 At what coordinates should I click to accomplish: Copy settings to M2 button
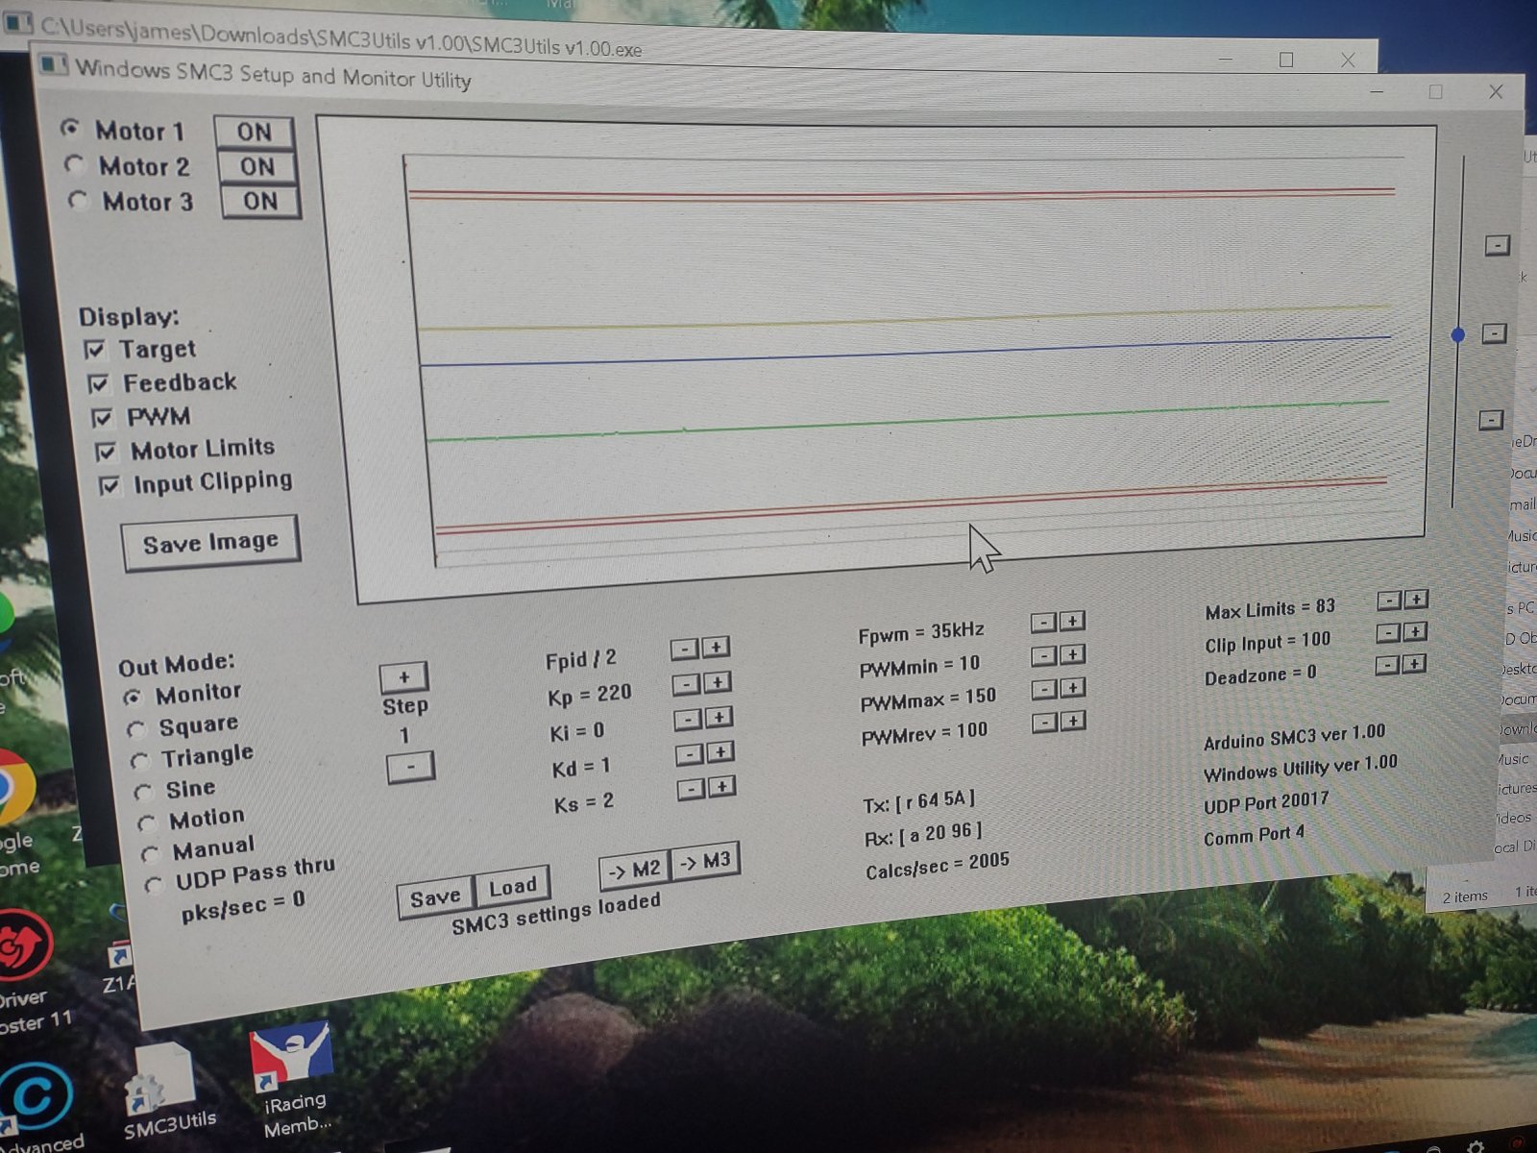[635, 870]
